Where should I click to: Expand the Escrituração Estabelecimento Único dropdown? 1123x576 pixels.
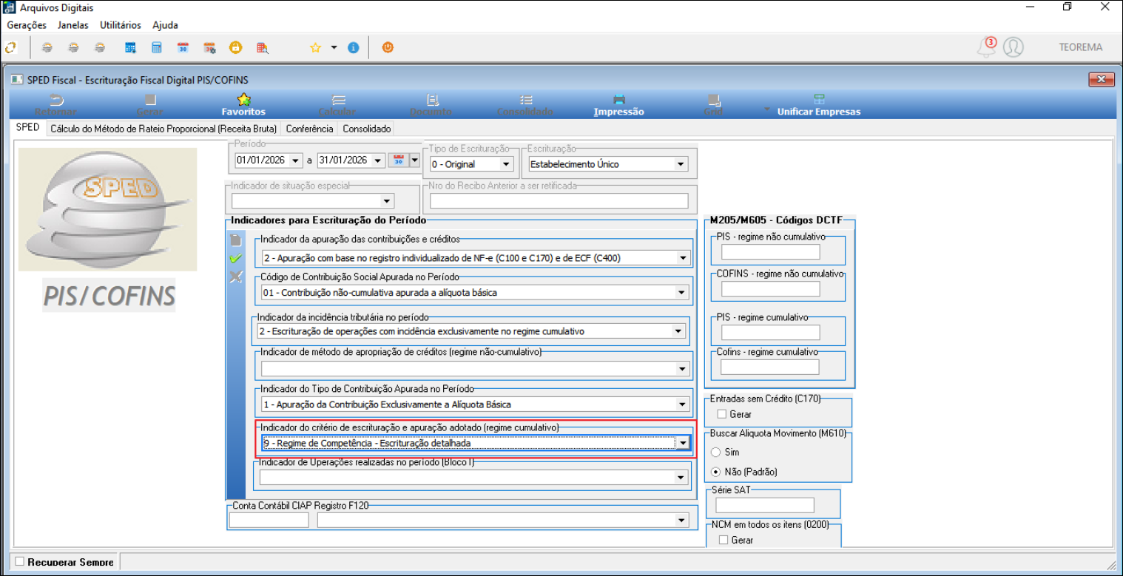tap(681, 164)
